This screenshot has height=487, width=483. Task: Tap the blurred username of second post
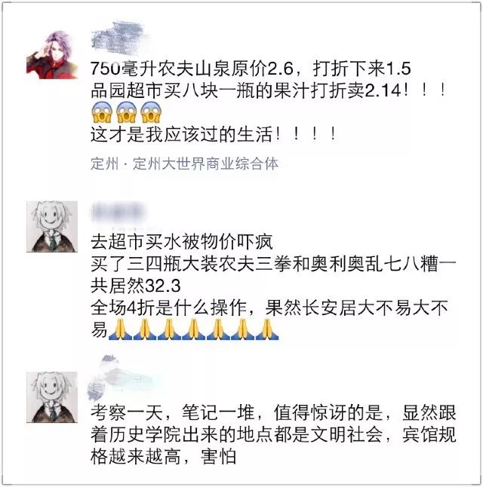coord(118,213)
